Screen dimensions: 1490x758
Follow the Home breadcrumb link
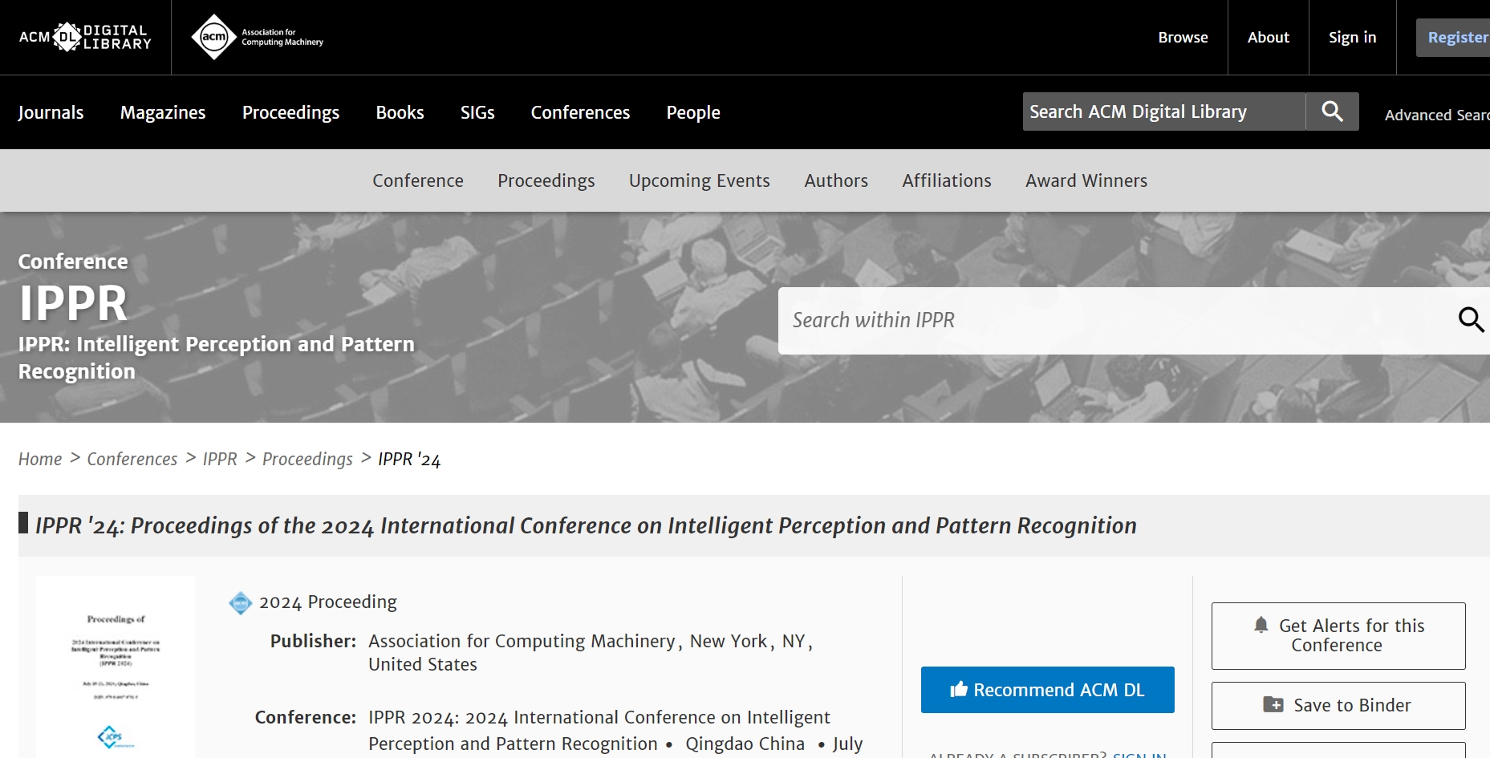pos(40,459)
